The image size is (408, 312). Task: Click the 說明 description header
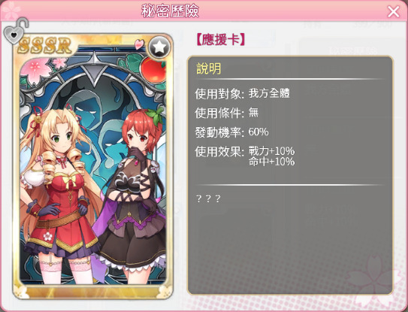coord(208,68)
